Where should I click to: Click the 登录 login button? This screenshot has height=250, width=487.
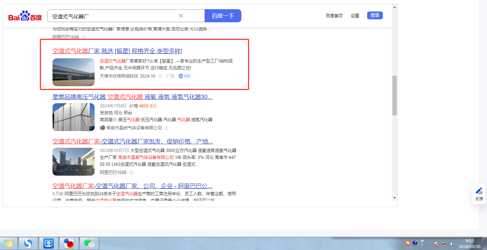pyautogui.click(x=375, y=15)
